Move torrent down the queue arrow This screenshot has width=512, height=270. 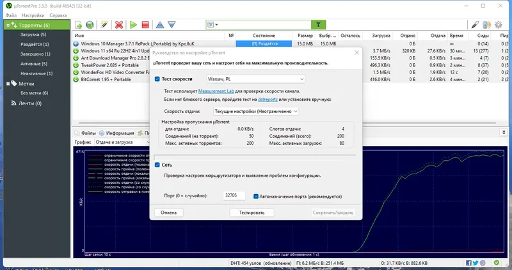(172, 25)
